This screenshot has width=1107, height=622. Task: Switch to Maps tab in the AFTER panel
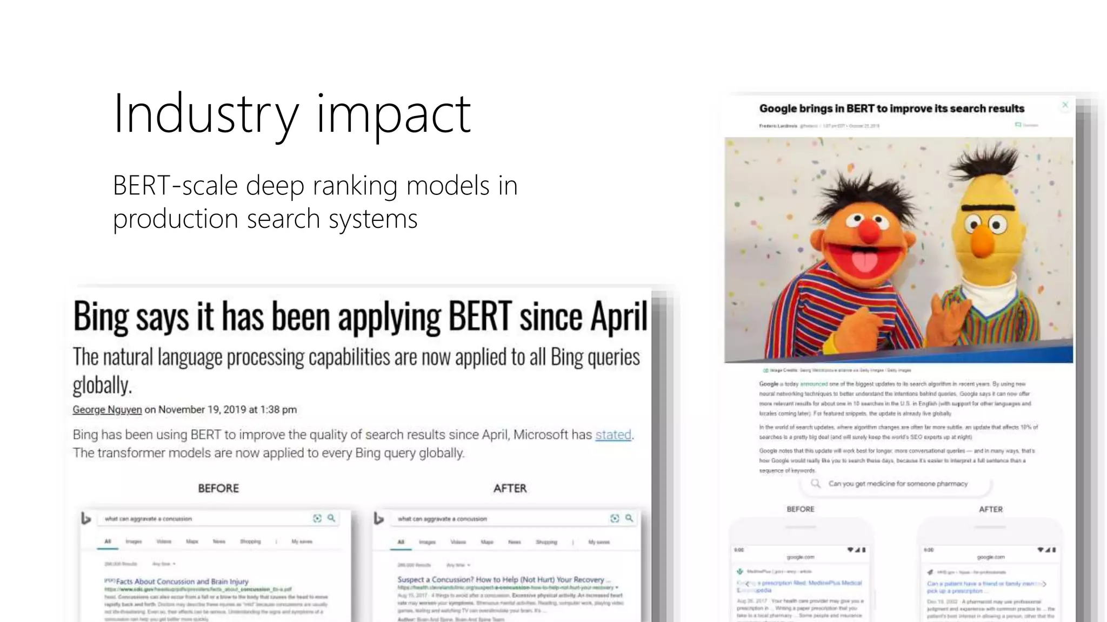(x=487, y=542)
